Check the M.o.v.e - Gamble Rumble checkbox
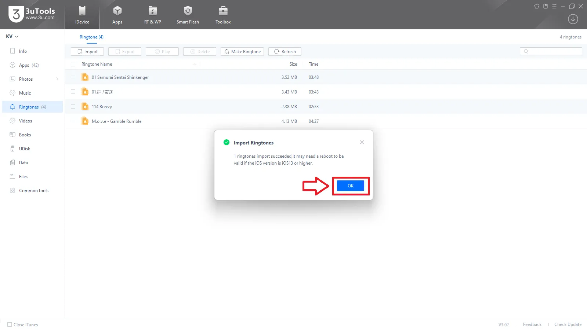 point(73,121)
